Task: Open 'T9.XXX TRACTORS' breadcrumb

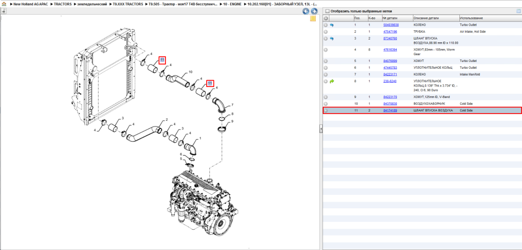Action: [x=128, y=4]
